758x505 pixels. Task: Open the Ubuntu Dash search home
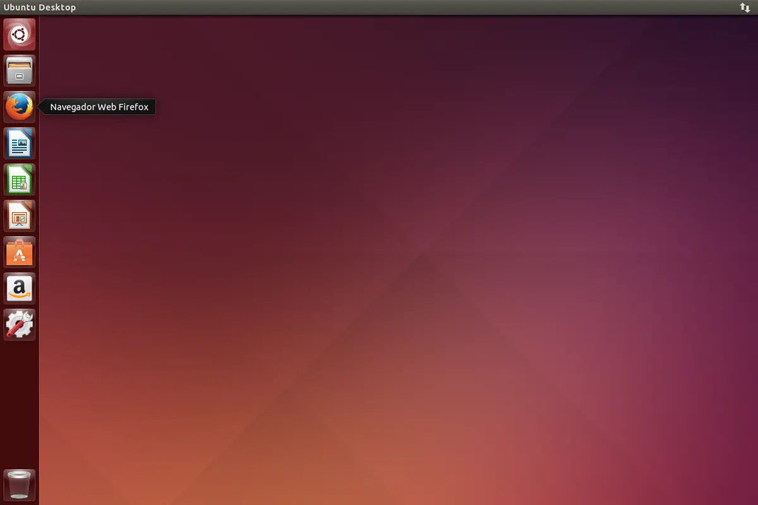[x=20, y=34]
